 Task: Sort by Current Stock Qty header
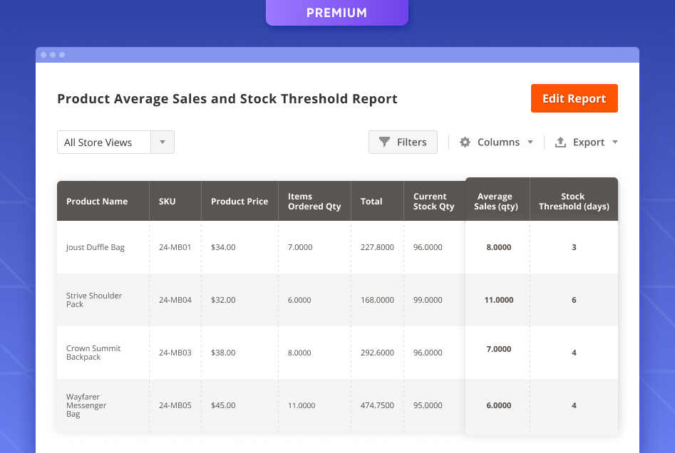433,202
